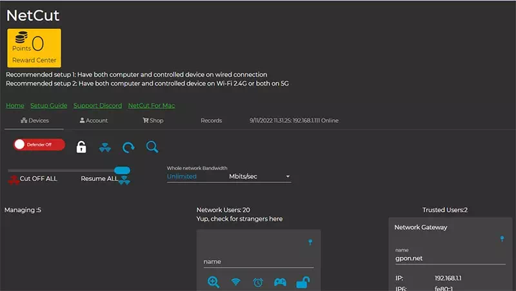Click the Trusted Users:2 text
The height and width of the screenshot is (291, 516).
tap(445, 210)
